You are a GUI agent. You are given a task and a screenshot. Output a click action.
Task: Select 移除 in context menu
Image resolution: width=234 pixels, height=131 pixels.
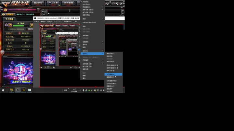(93, 47)
